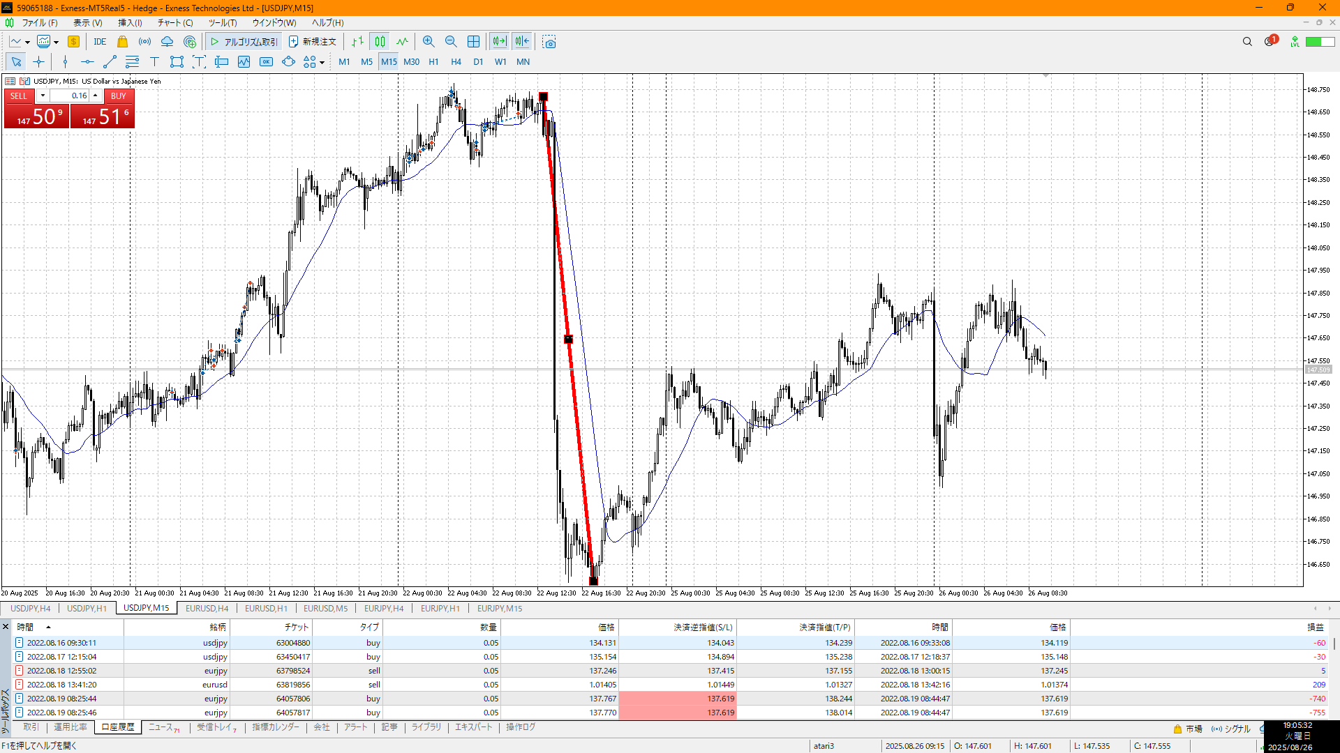Increase lot volume with up stepper

point(95,96)
